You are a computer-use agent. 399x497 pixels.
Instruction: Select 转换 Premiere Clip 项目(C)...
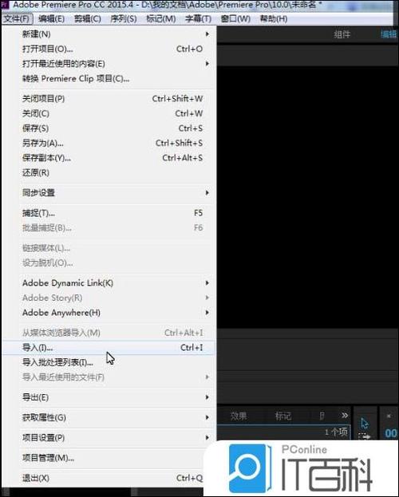[109, 79]
